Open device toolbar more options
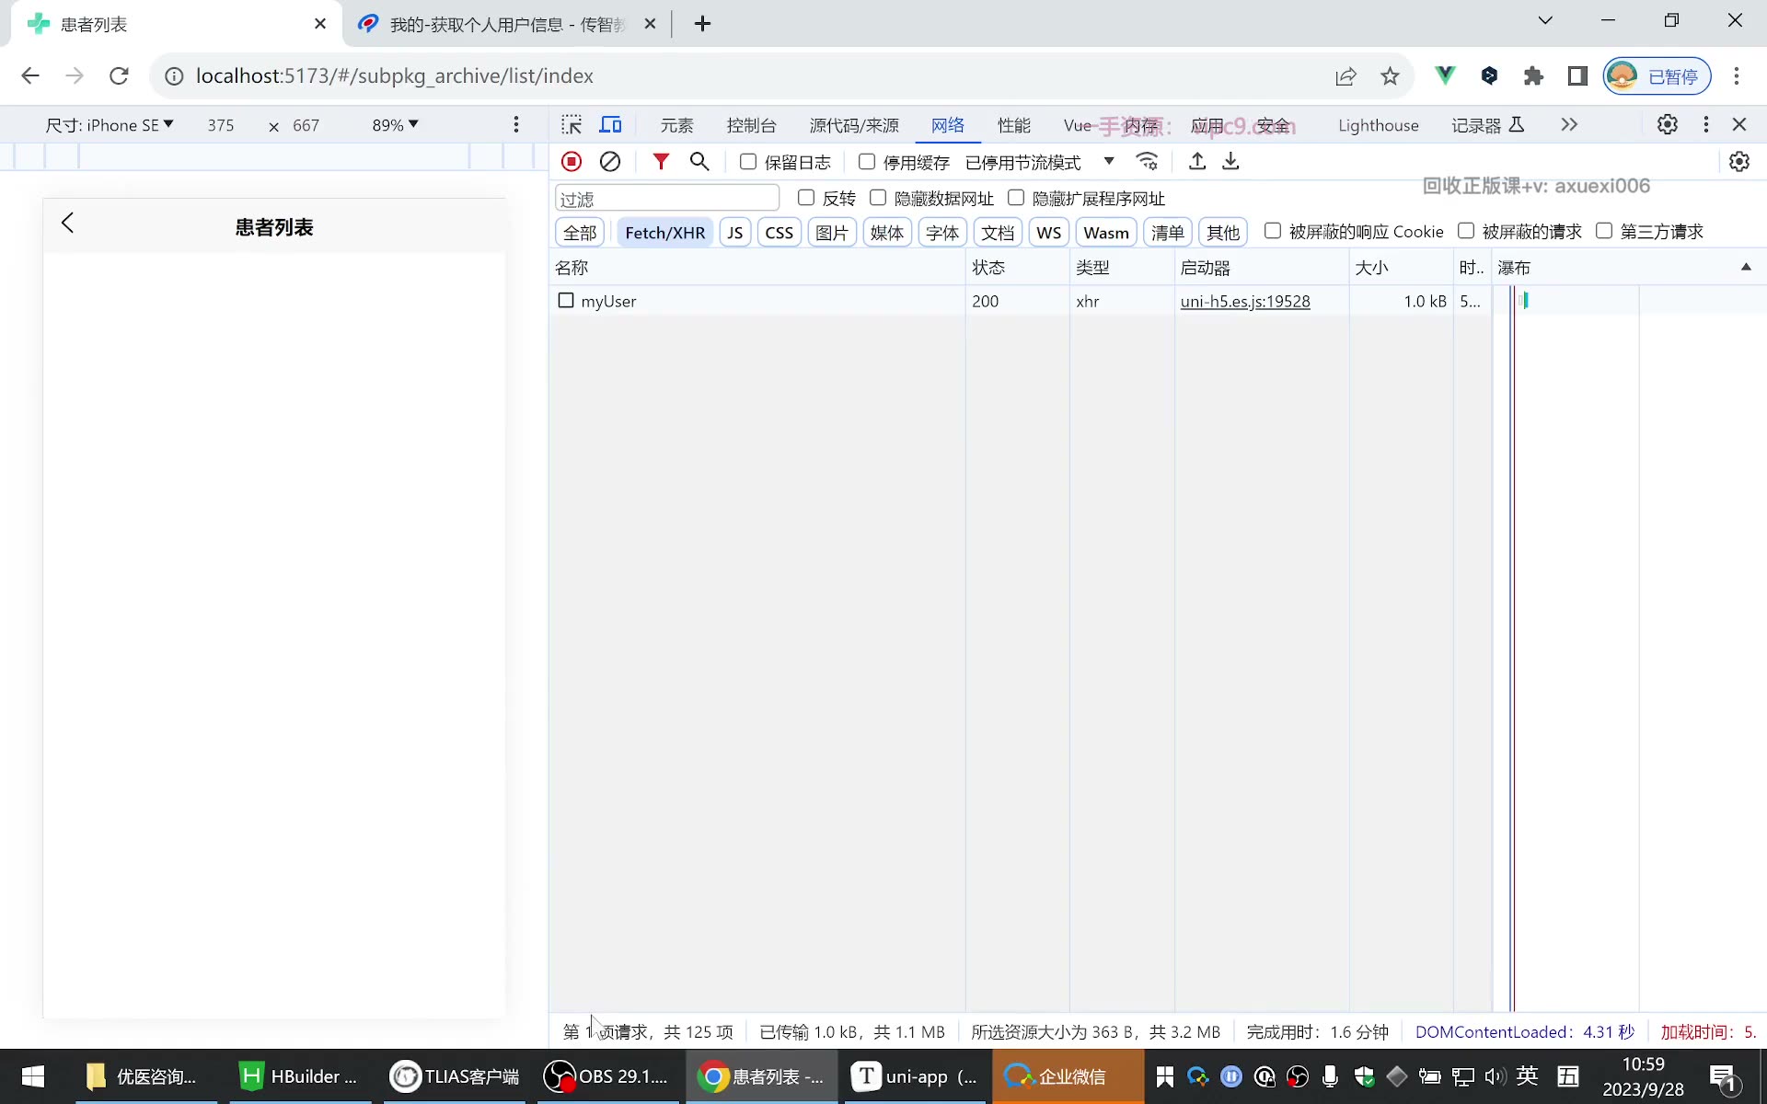This screenshot has height=1104, width=1767. (x=516, y=124)
